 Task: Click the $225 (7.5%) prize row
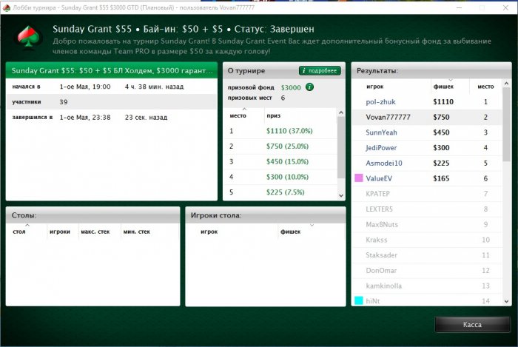pyautogui.click(x=280, y=192)
